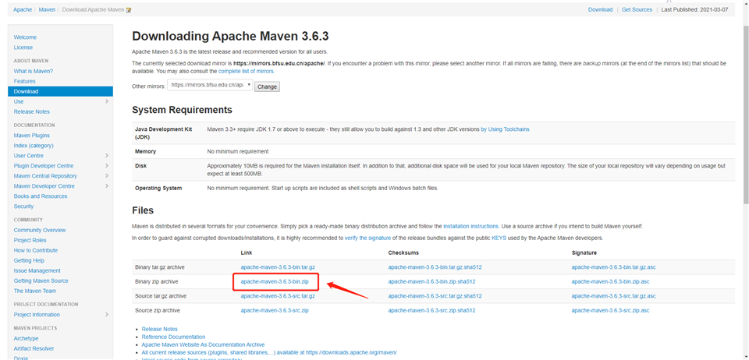Open Index (category) sidebar link

coord(34,146)
